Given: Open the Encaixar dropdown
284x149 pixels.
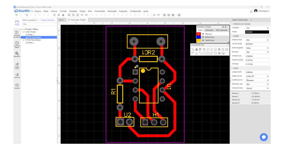Looking at the screenshot, I should (257, 52).
